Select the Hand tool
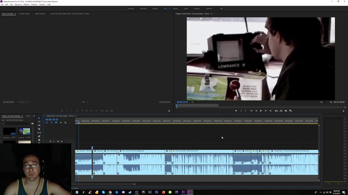The height and width of the screenshot is (195, 348). coord(39,140)
